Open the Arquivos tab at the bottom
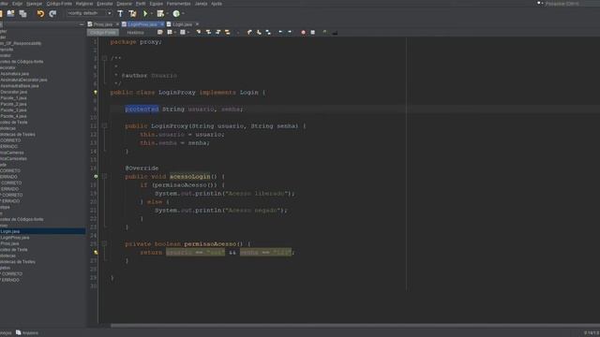Viewport: 600px width, 337px height. [x=27, y=333]
